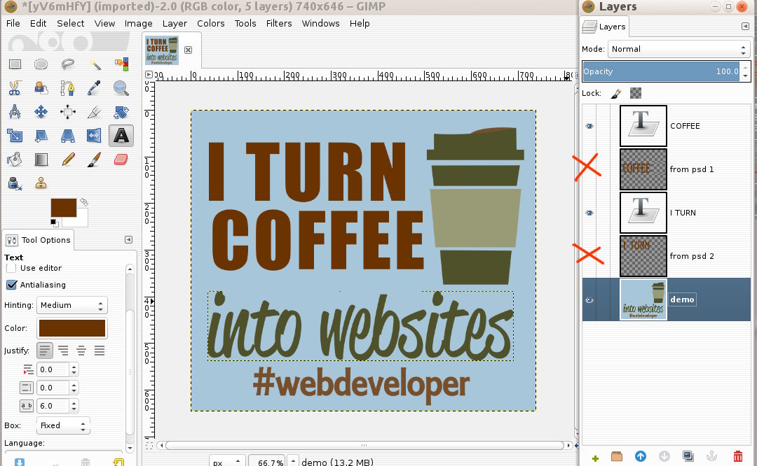Select the Perspective tool
The width and height of the screenshot is (757, 466).
pyautogui.click(x=67, y=136)
